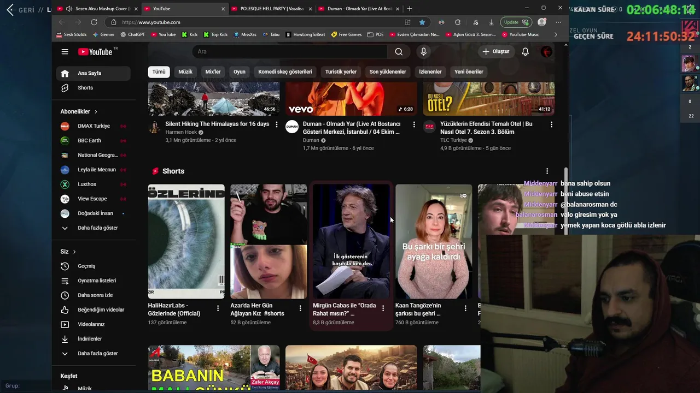Play the Kaan Tangöze short thumbnail
Viewport: 700px width, 393px height.
(x=434, y=241)
